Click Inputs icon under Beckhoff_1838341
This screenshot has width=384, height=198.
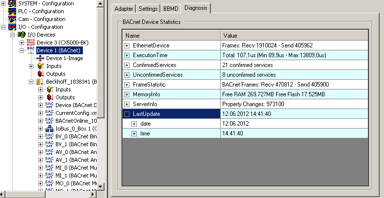coord(50,89)
